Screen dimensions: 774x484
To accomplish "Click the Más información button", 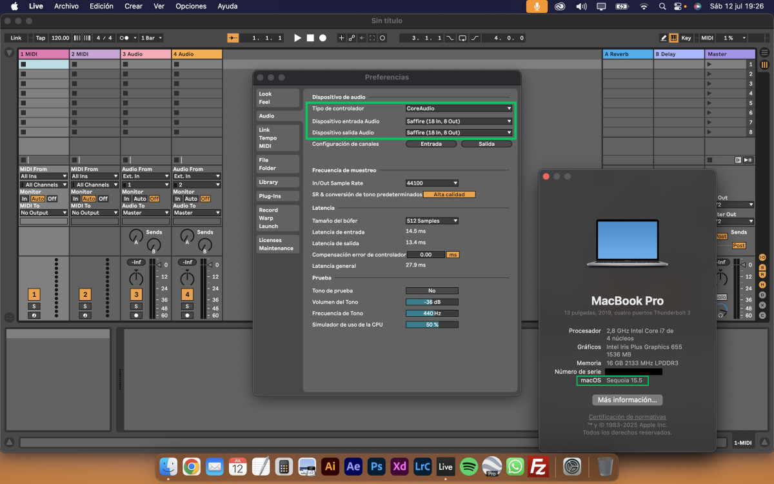I will (x=626, y=400).
